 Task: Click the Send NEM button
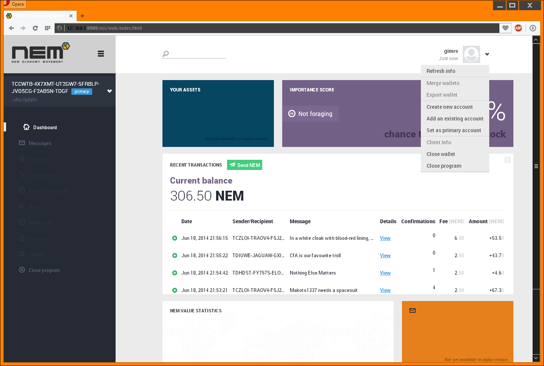(x=244, y=165)
